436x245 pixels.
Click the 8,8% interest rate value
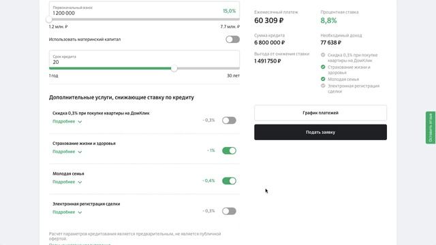click(328, 20)
